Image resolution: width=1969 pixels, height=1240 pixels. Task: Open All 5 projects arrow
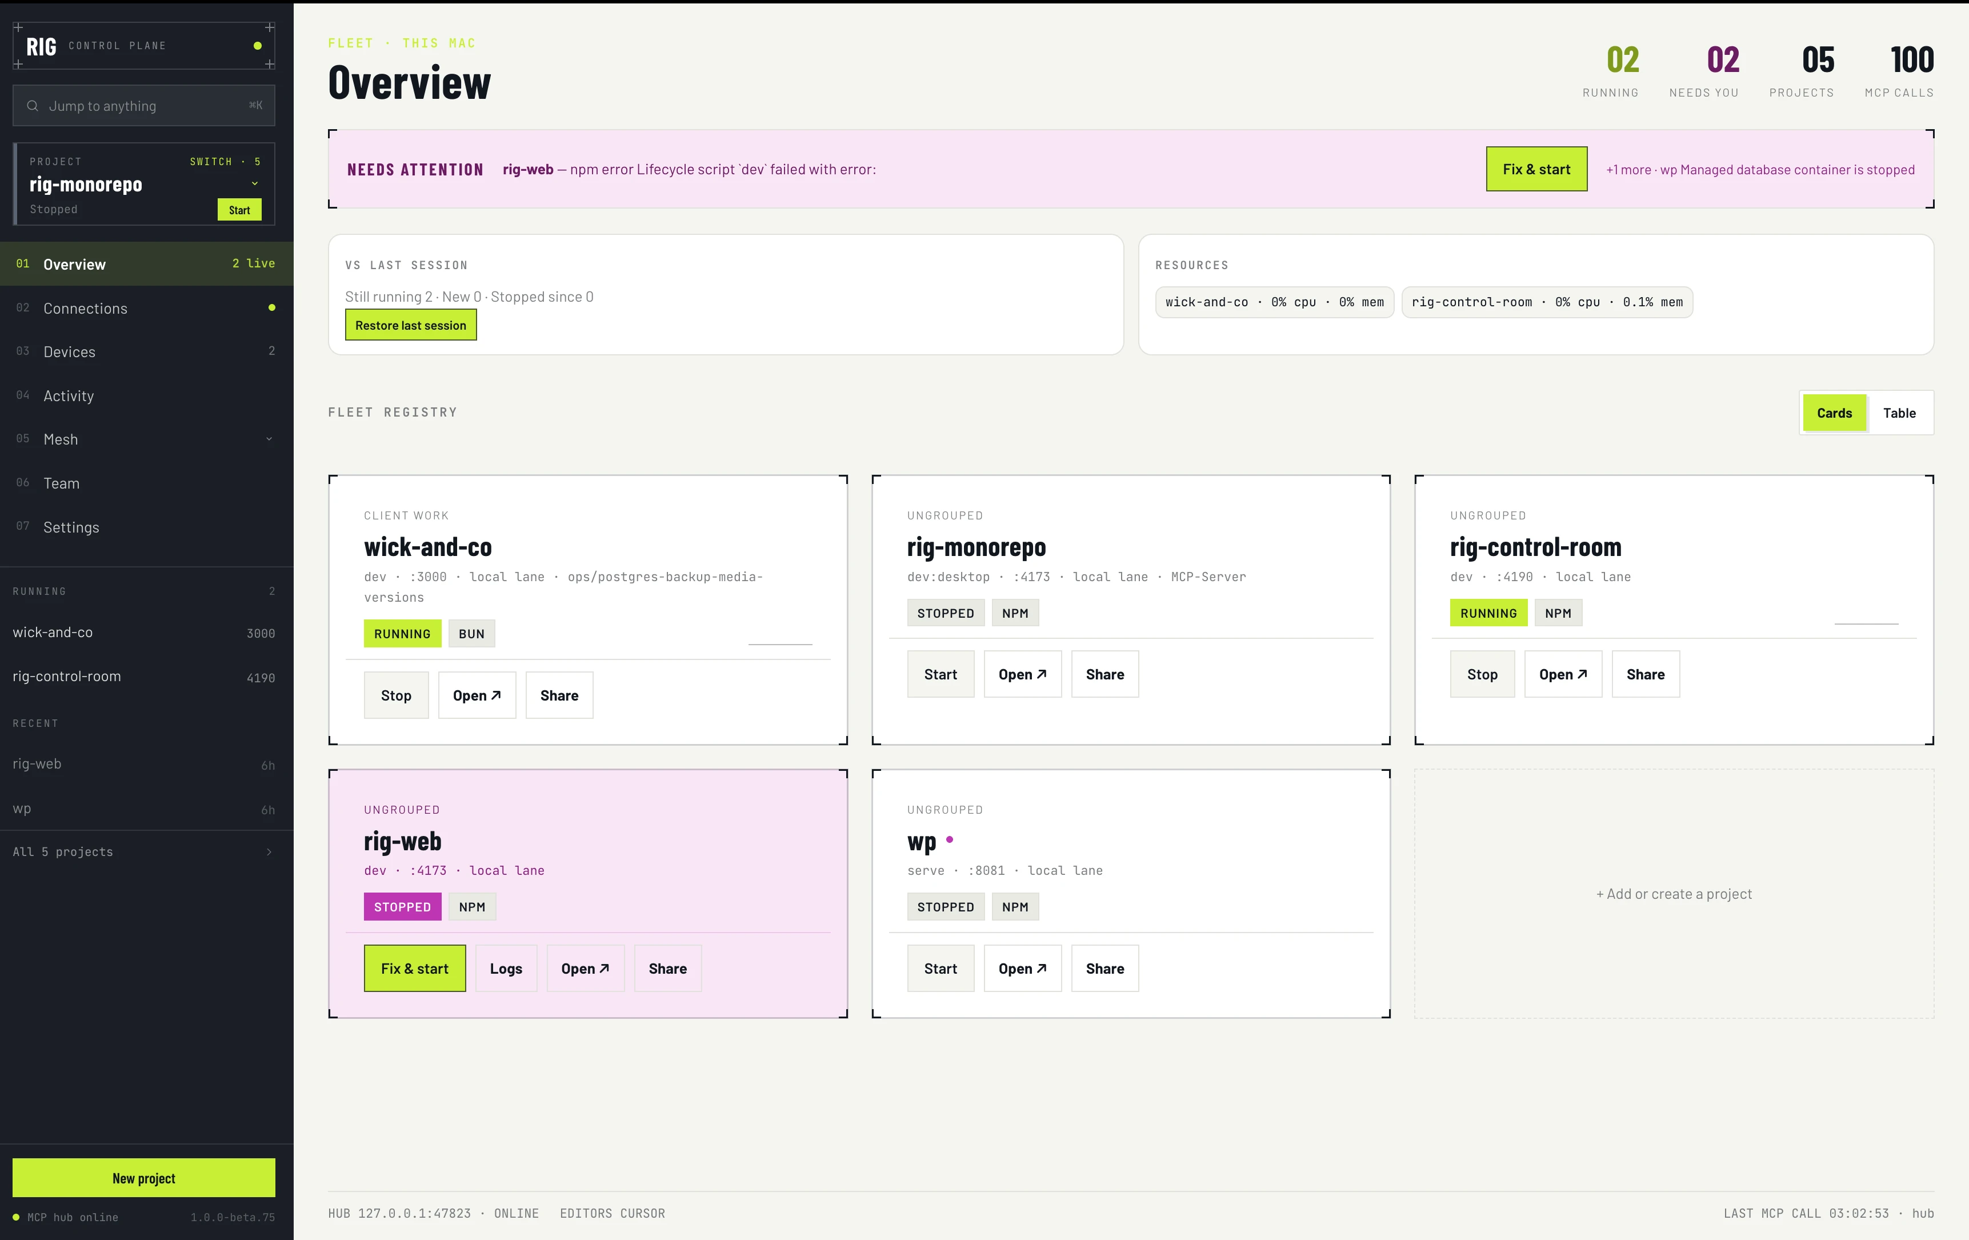point(269,853)
